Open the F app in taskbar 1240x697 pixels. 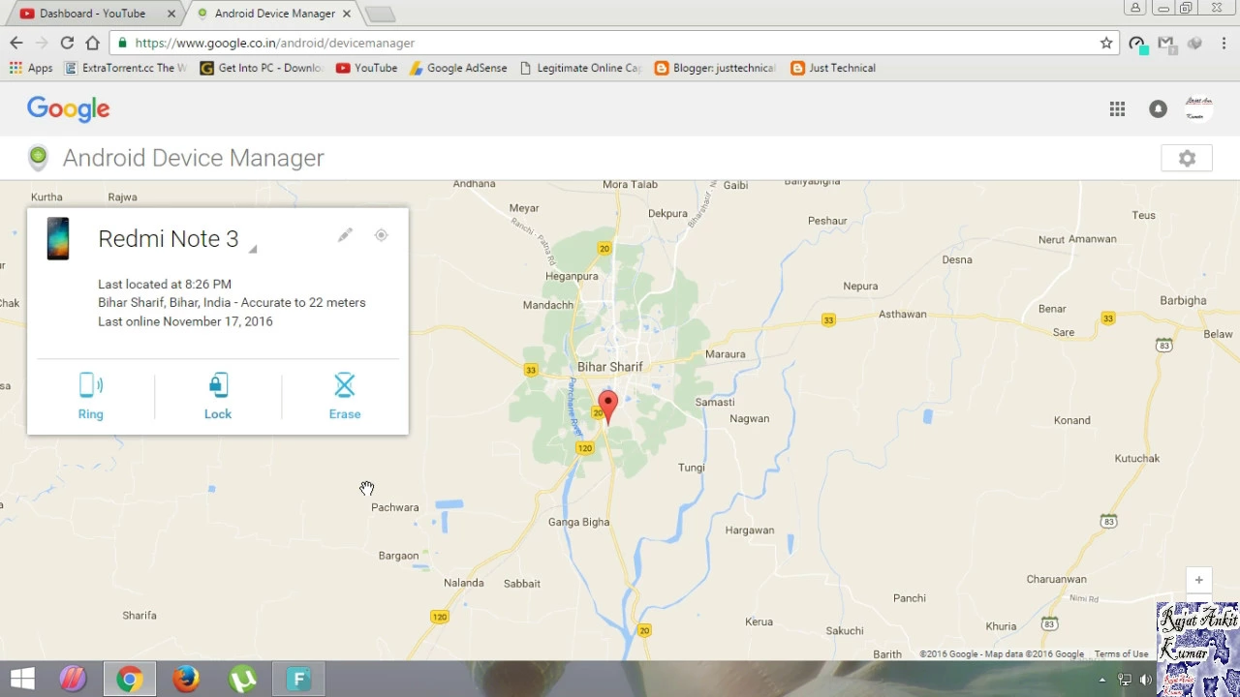[299, 679]
